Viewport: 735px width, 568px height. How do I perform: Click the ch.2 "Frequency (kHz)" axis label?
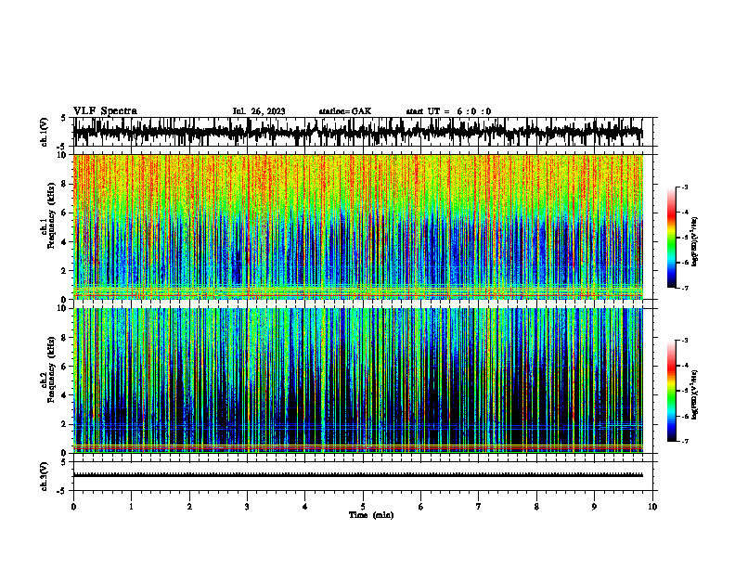[x=52, y=369]
